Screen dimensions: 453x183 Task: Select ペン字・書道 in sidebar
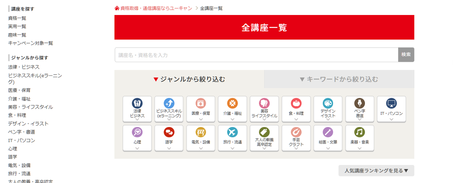[x=22, y=132]
